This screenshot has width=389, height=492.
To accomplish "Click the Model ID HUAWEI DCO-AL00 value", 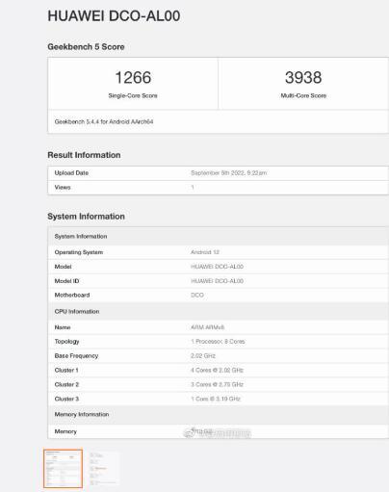I will [x=217, y=281].
